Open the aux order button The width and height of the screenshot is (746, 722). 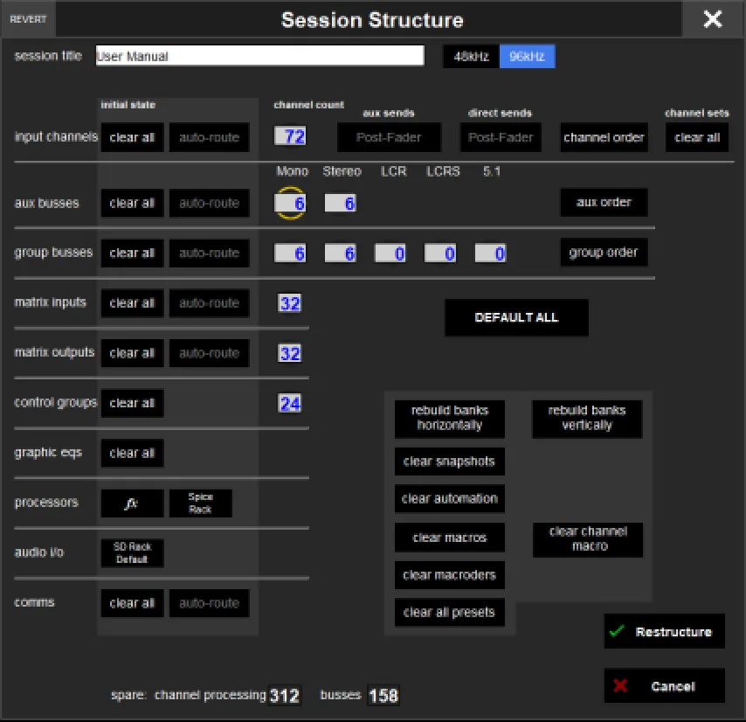604,202
